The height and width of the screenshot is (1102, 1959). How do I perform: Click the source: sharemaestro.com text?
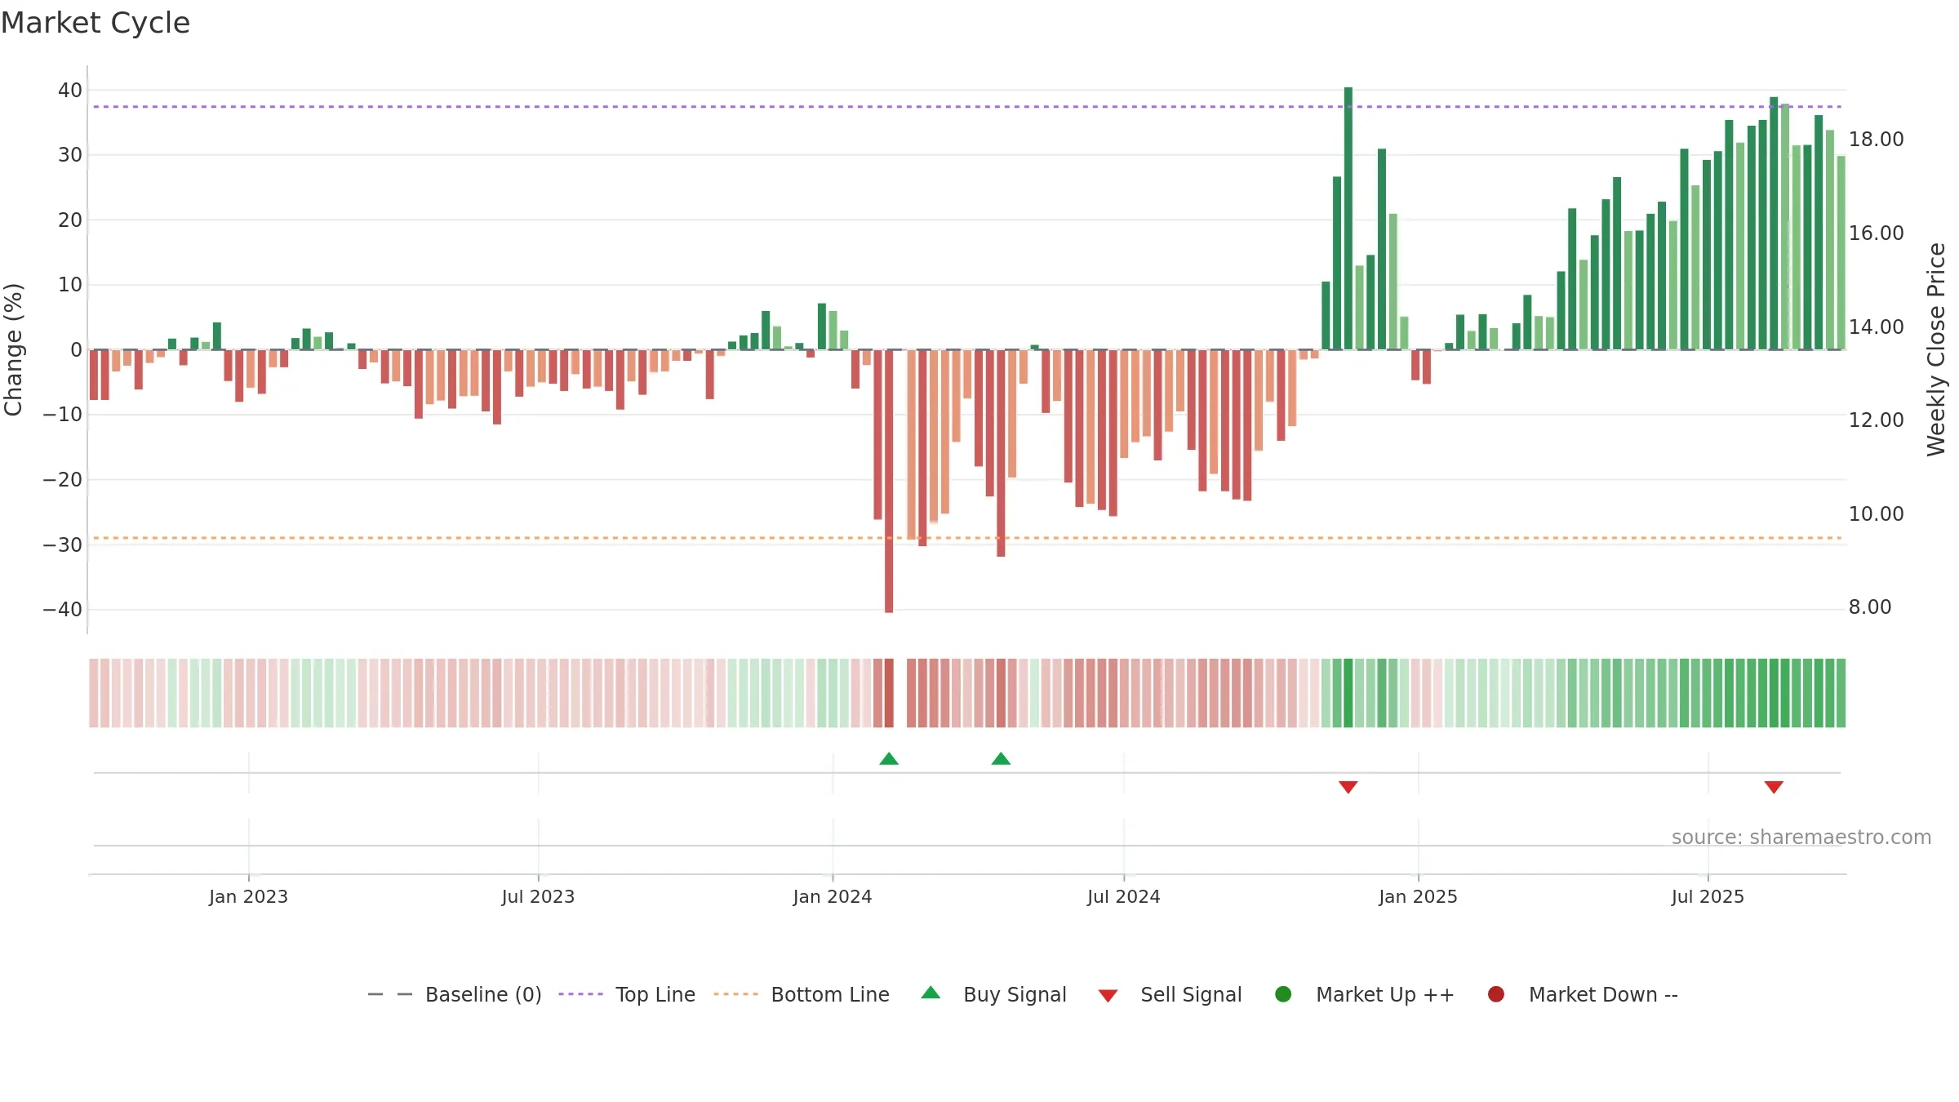(x=1801, y=838)
